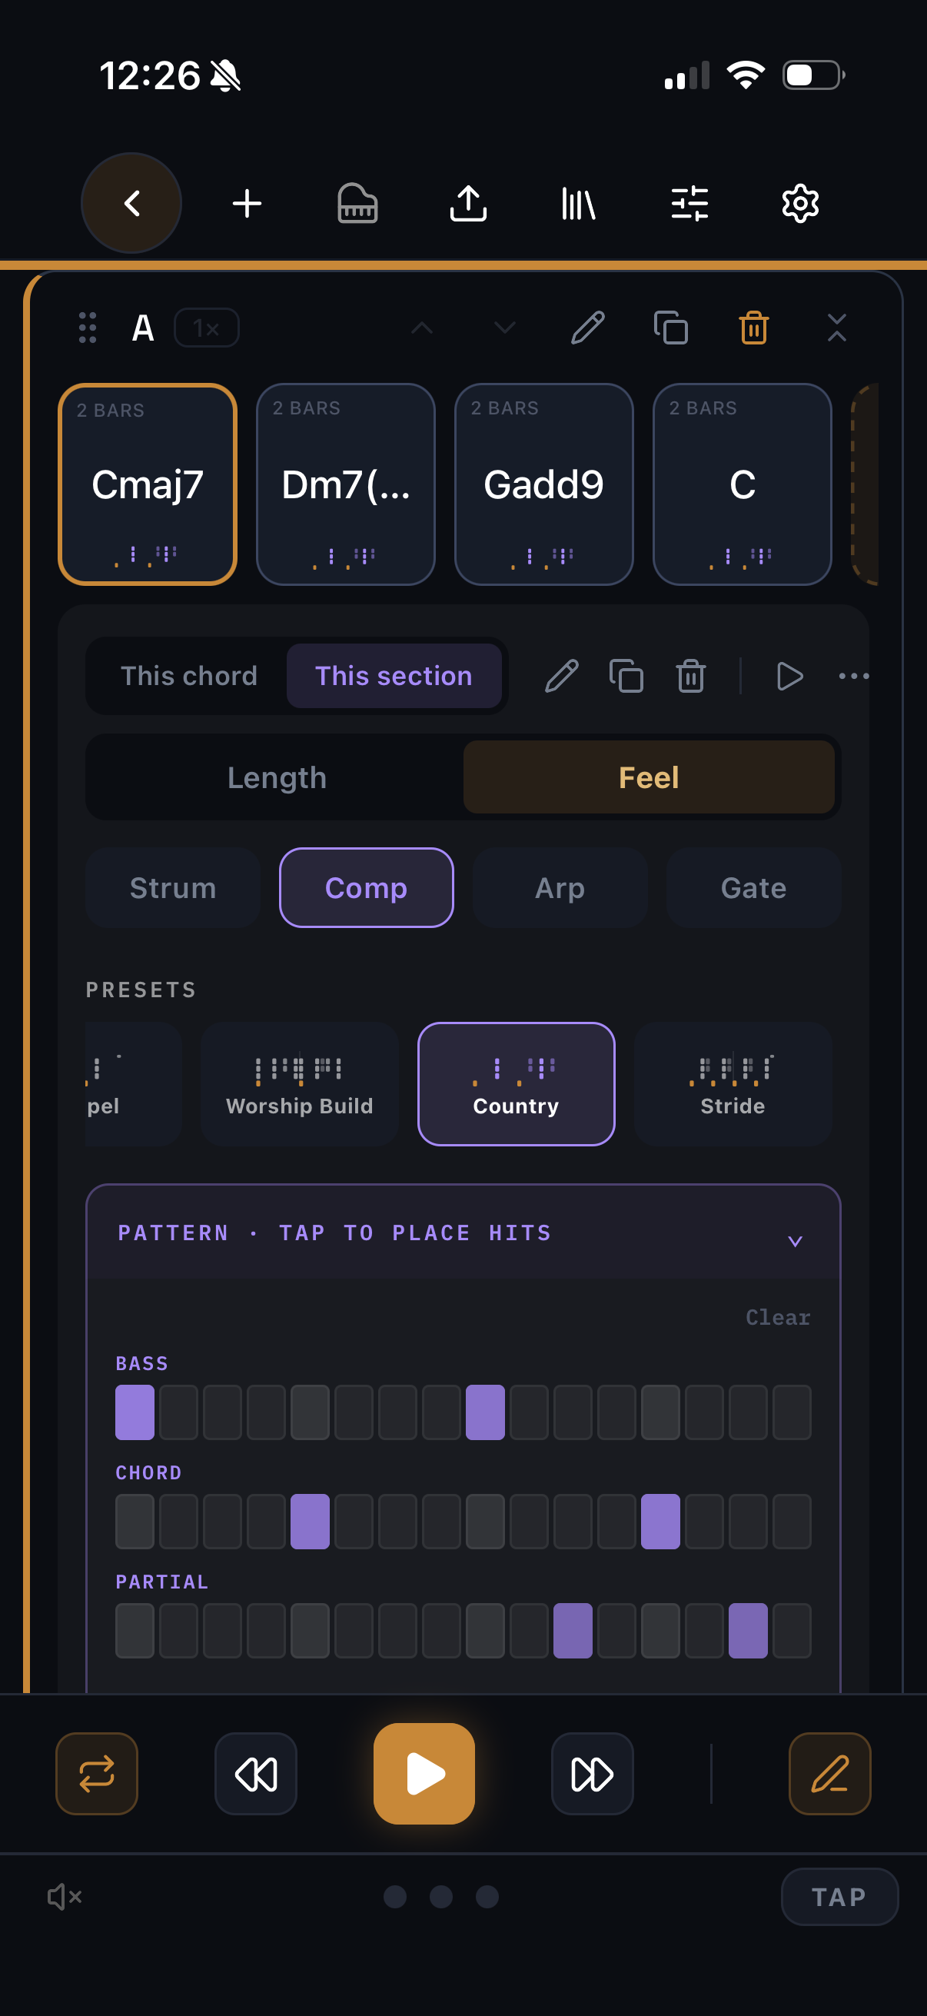Clear the pattern hits

[x=779, y=1317]
